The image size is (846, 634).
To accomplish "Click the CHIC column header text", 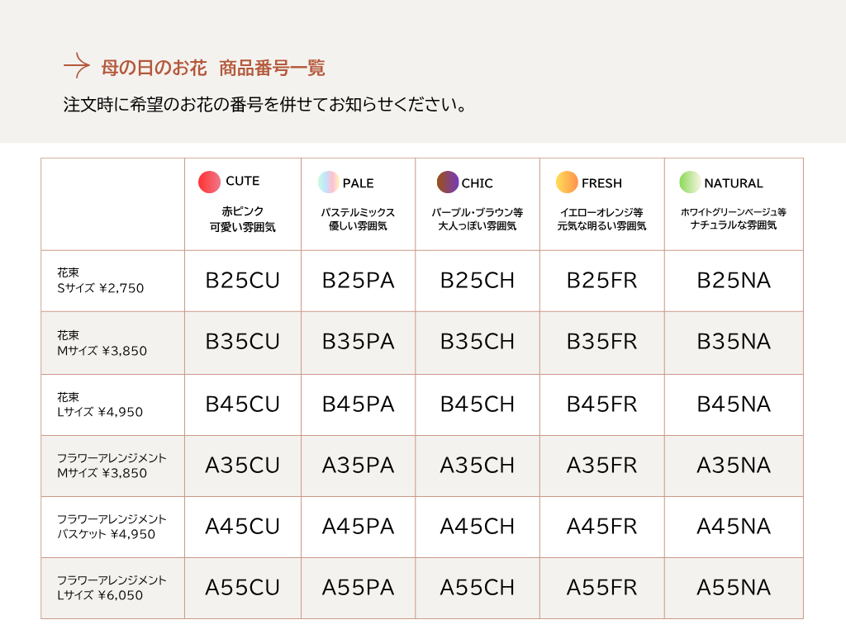I will tap(477, 183).
